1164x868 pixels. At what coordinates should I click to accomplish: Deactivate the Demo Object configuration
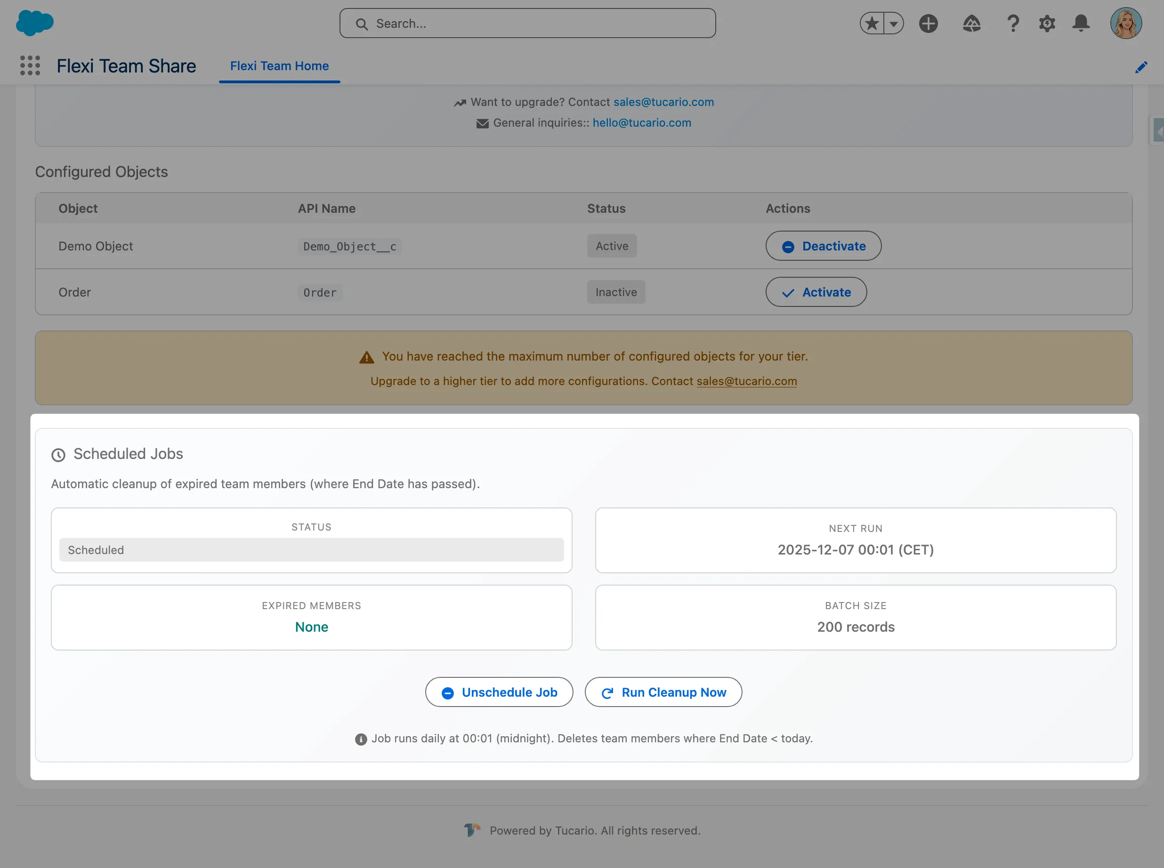(823, 246)
